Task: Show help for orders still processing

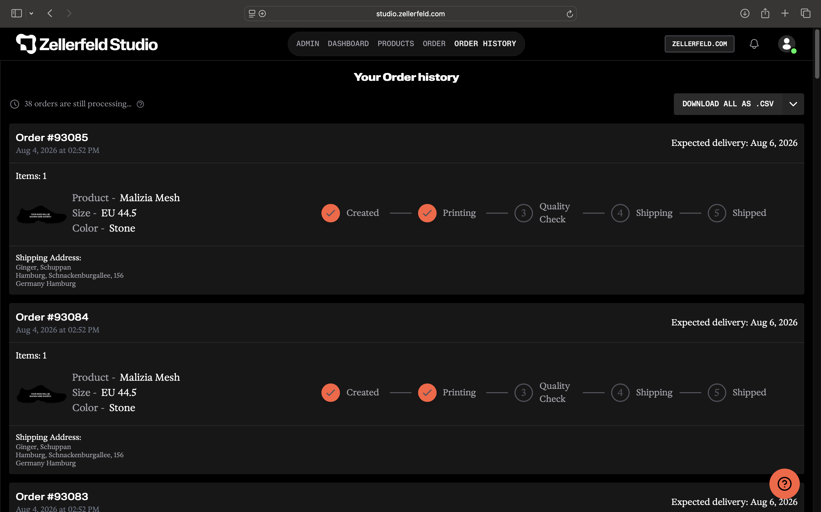Action: point(140,104)
